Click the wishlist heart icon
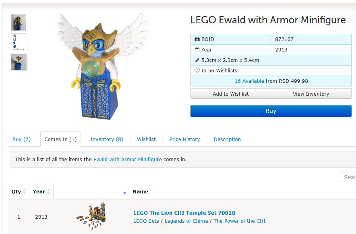 (197, 71)
